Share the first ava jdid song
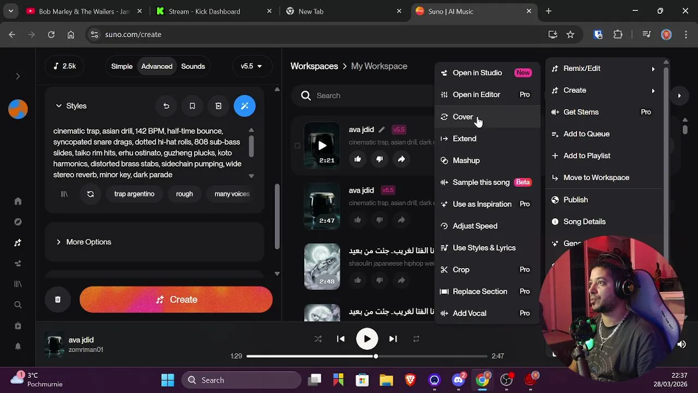This screenshot has height=393, width=698. click(401, 159)
